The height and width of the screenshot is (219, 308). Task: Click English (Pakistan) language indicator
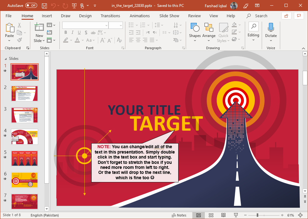(x=44, y=215)
